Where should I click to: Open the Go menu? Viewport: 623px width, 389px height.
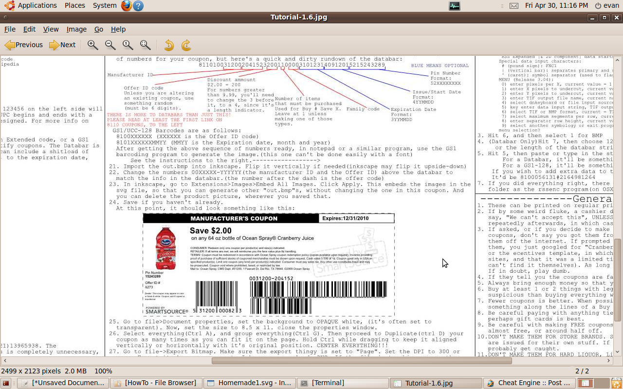98,29
